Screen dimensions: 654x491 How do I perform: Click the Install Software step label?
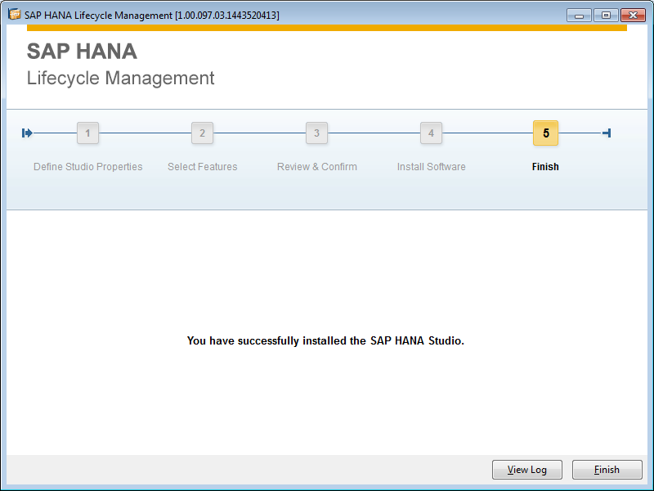pos(431,166)
